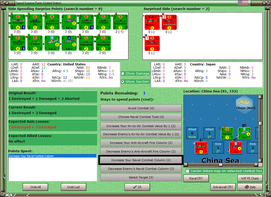The width and height of the screenshot is (271, 197).
Task: Click the CA Augusta unit counter
Action: (x=35, y=43)
